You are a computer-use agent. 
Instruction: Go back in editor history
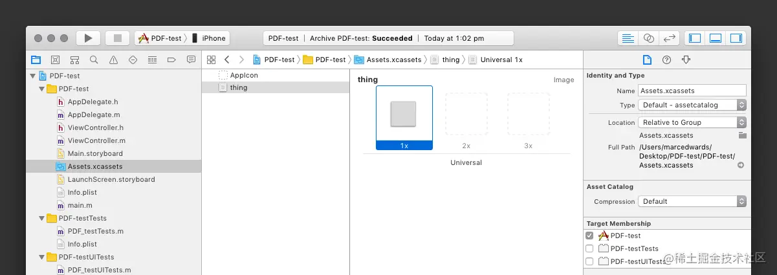coord(227,60)
